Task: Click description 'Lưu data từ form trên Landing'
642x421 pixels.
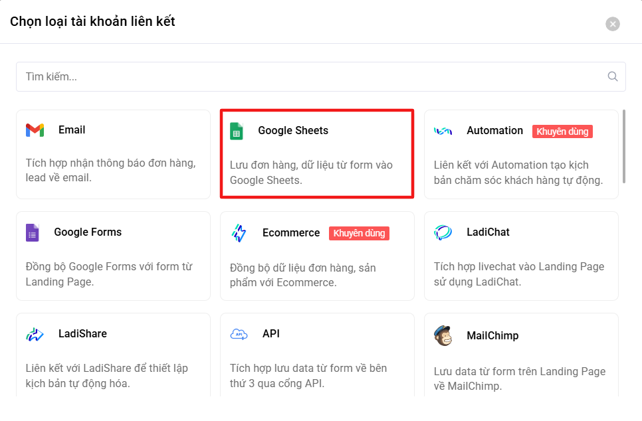Action: (520, 379)
